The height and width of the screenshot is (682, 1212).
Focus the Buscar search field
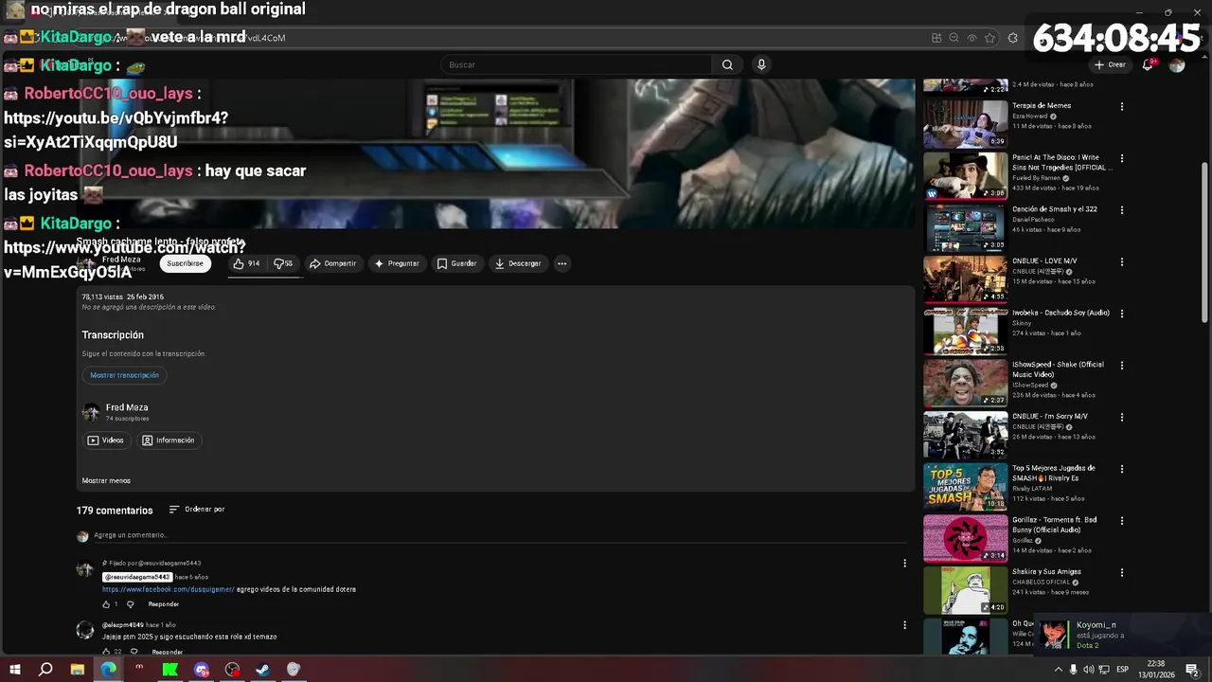point(576,64)
